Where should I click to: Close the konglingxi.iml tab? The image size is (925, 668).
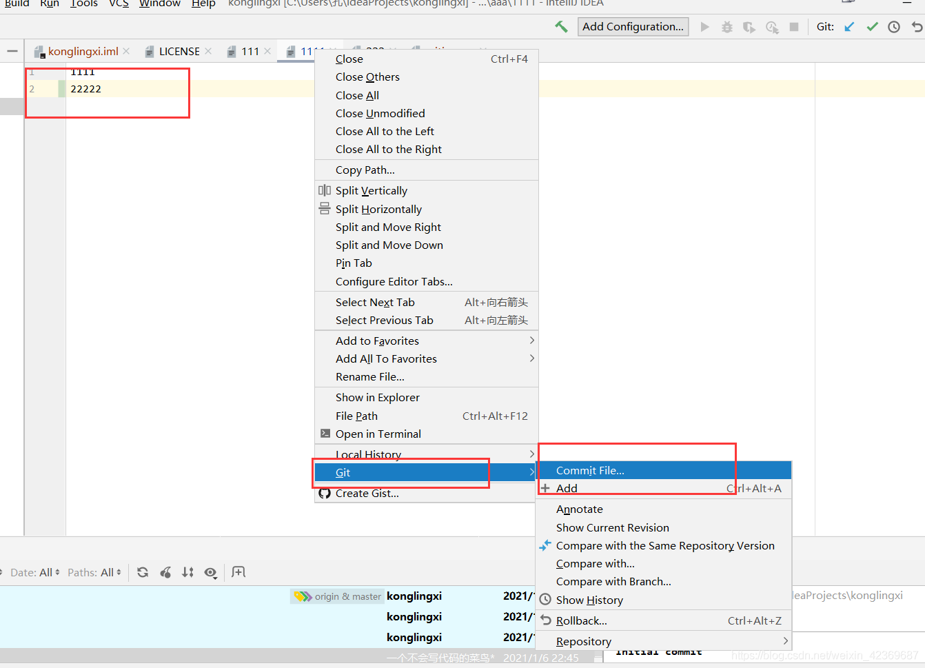point(126,51)
